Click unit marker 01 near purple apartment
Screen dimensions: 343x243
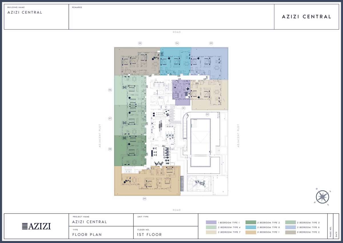point(184,108)
